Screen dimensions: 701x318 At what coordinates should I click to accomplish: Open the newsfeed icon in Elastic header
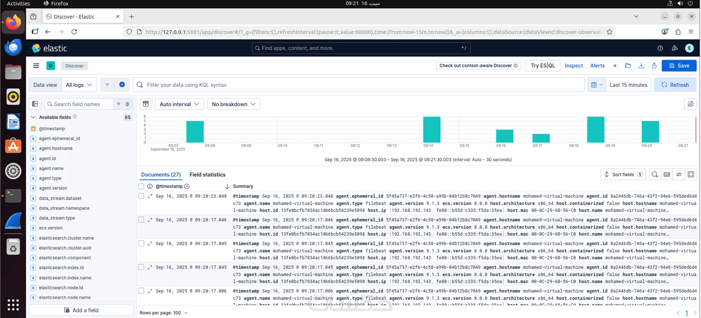pyautogui.click(x=675, y=48)
